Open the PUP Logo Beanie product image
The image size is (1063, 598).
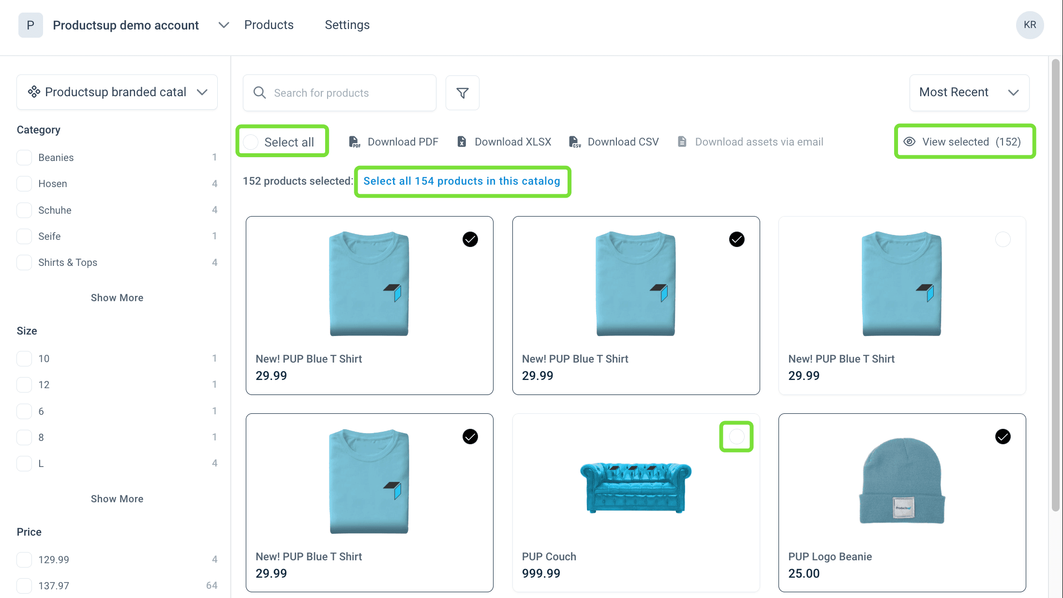click(x=902, y=481)
